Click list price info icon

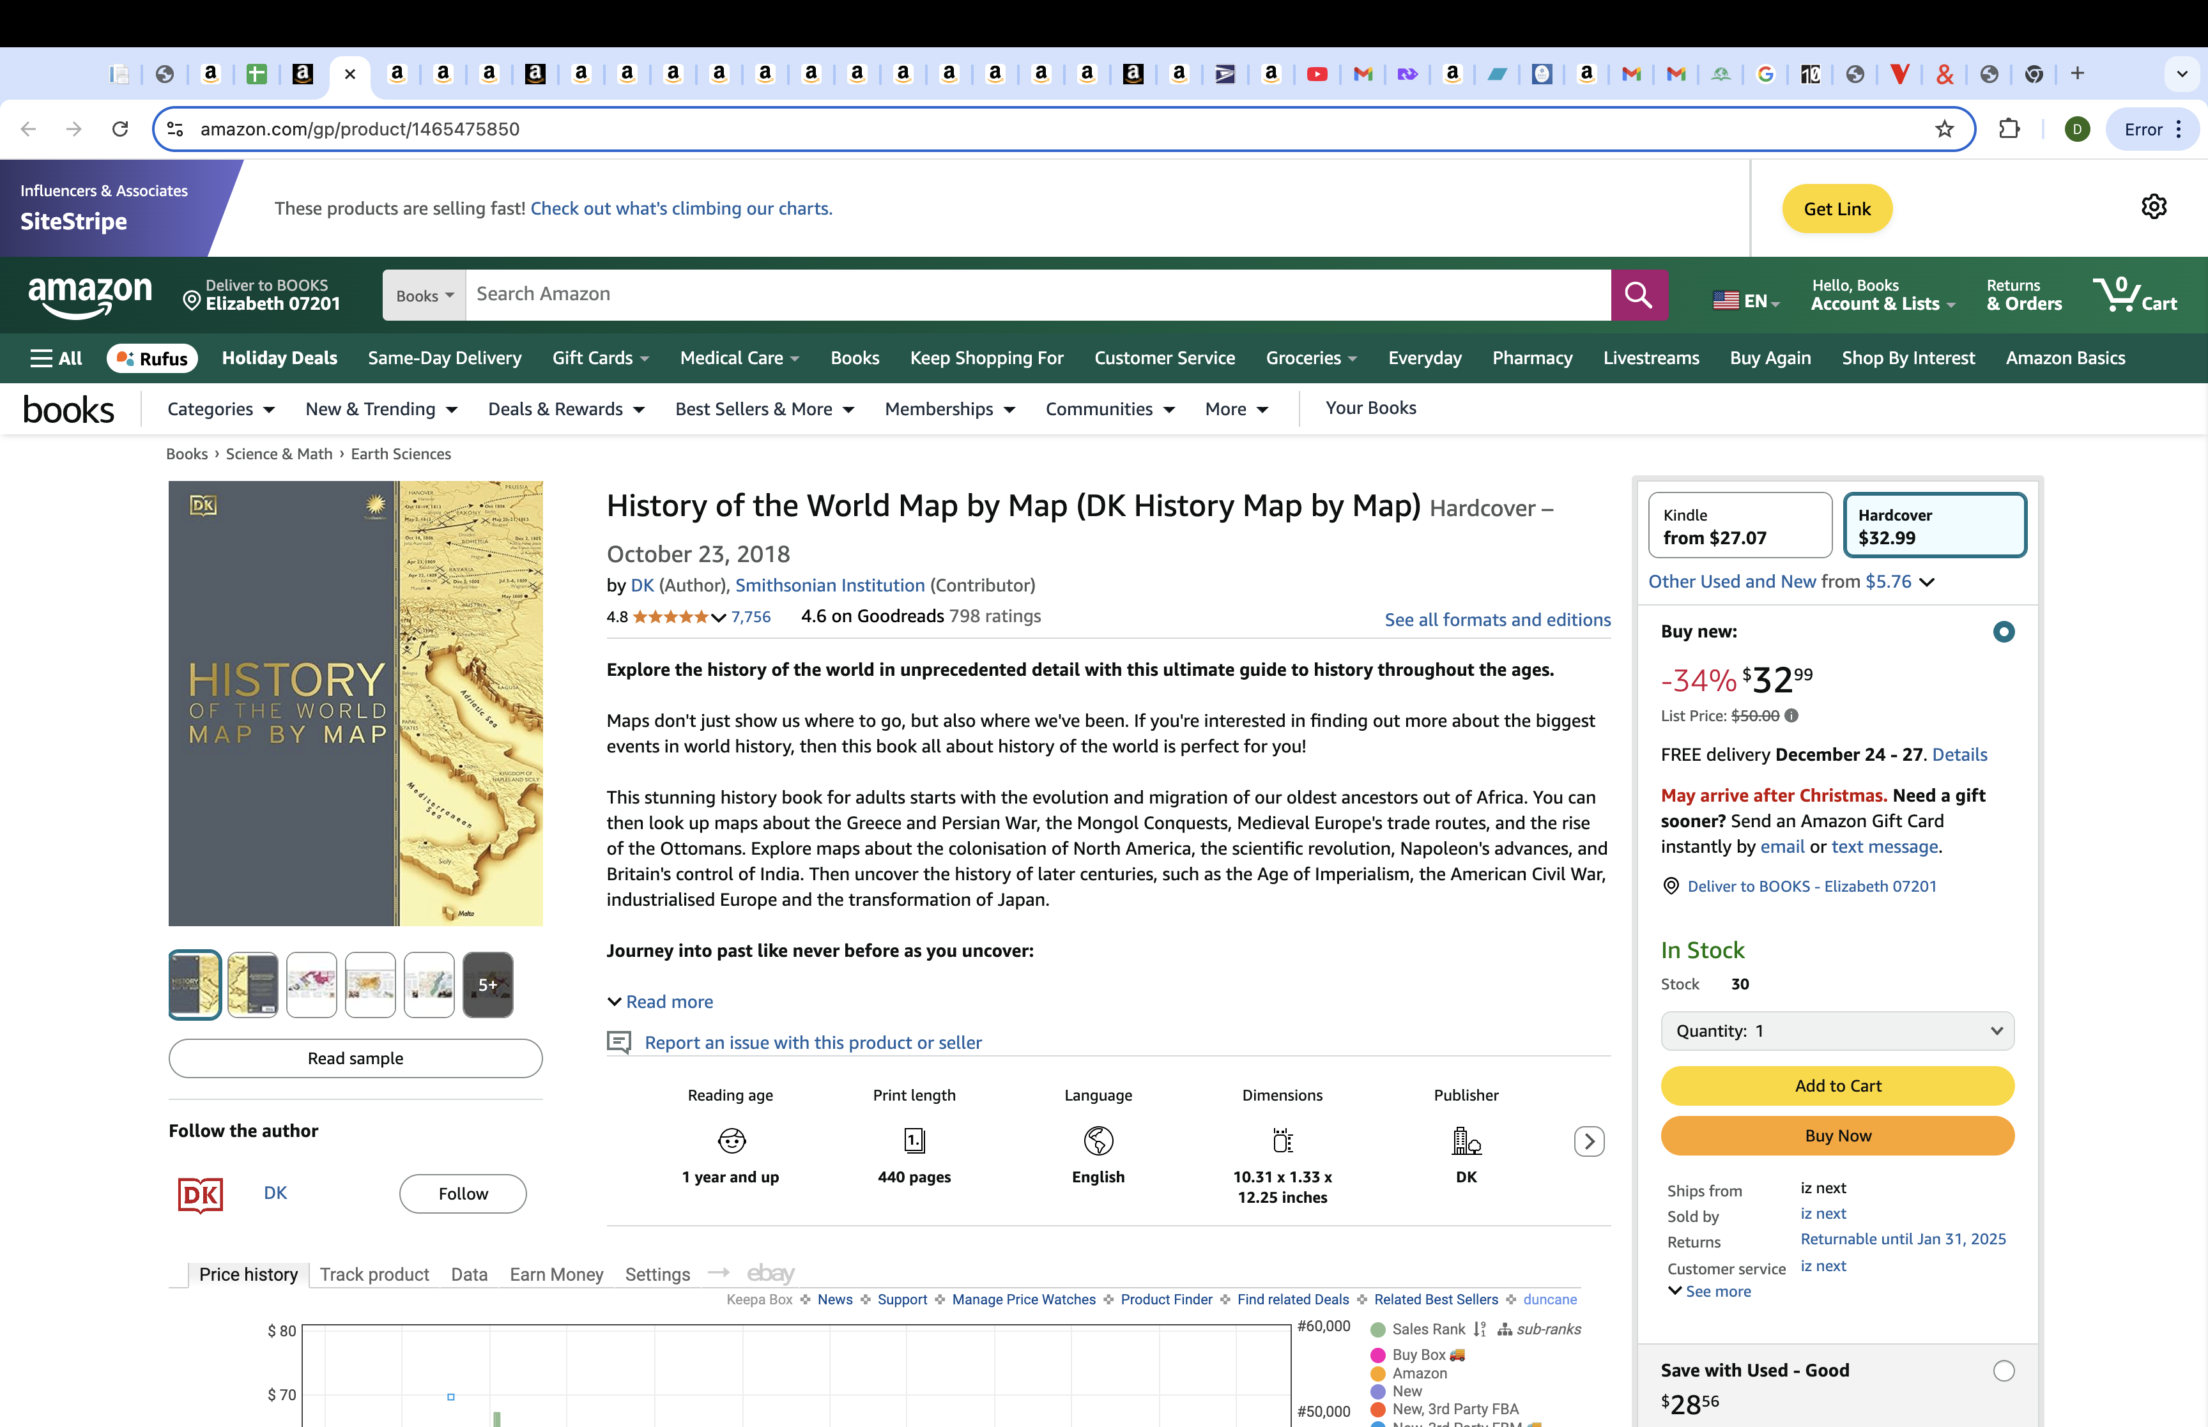[1791, 715]
